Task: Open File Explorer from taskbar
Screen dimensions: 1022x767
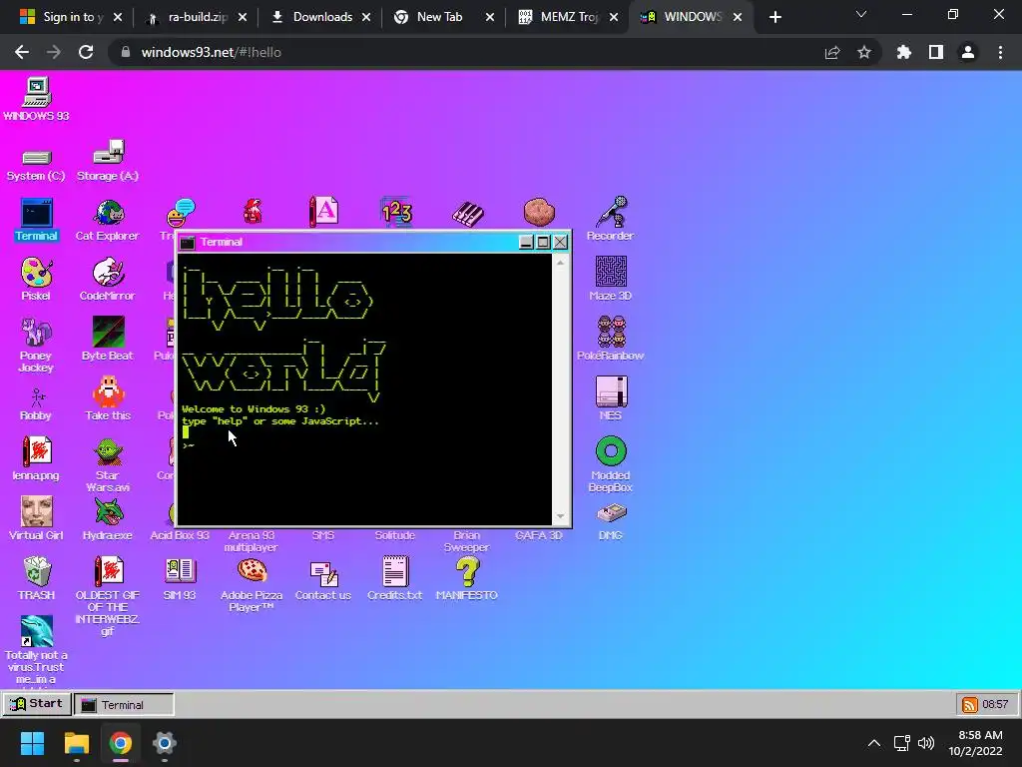Action: [x=76, y=743]
